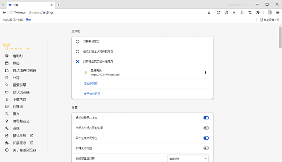Viewport: 282px width, 162px height.
Task: Click external-link icon next to 扩展程序
Action: (32, 143)
